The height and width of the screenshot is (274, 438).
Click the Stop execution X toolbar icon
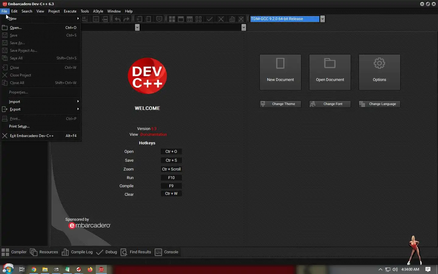[x=221, y=19]
